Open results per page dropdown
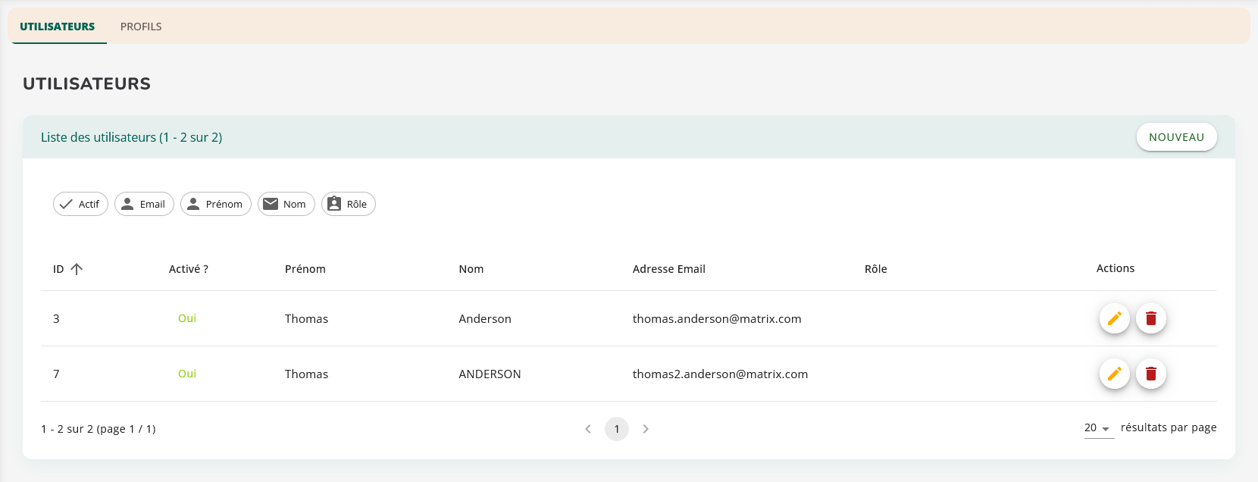The width and height of the screenshot is (1258, 482). click(1098, 428)
